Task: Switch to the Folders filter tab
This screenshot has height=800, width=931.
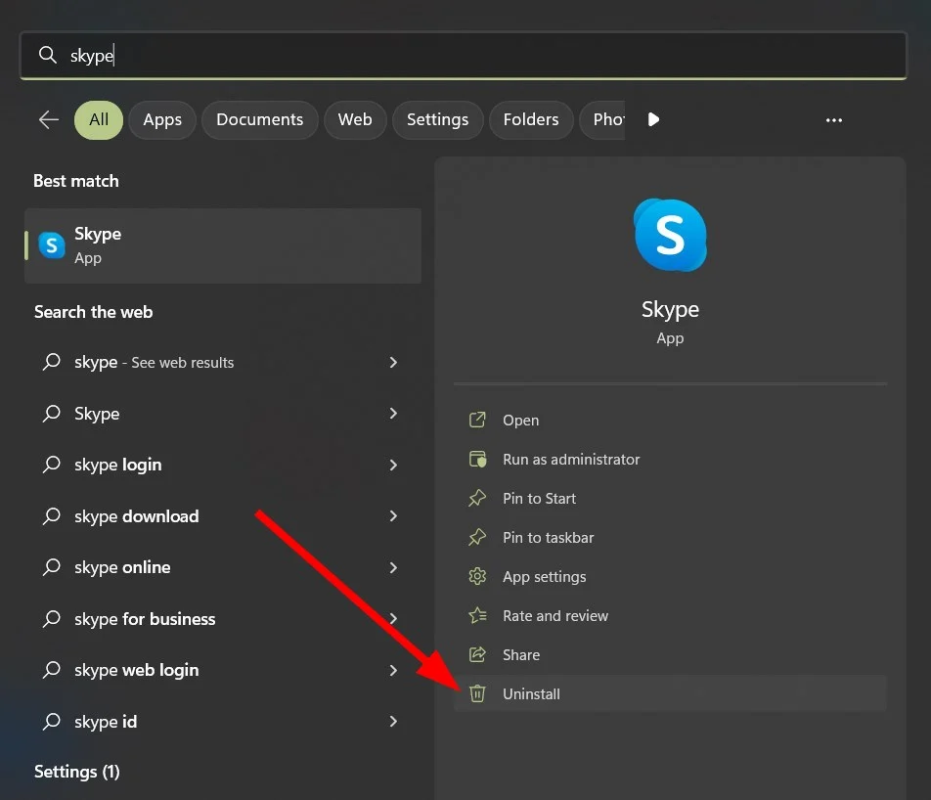Action: coord(531,119)
